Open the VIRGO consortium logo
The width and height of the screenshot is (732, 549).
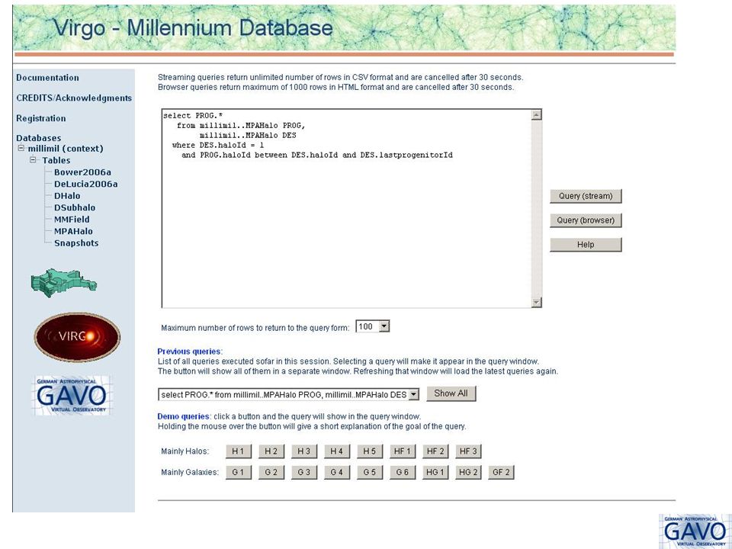coord(77,337)
